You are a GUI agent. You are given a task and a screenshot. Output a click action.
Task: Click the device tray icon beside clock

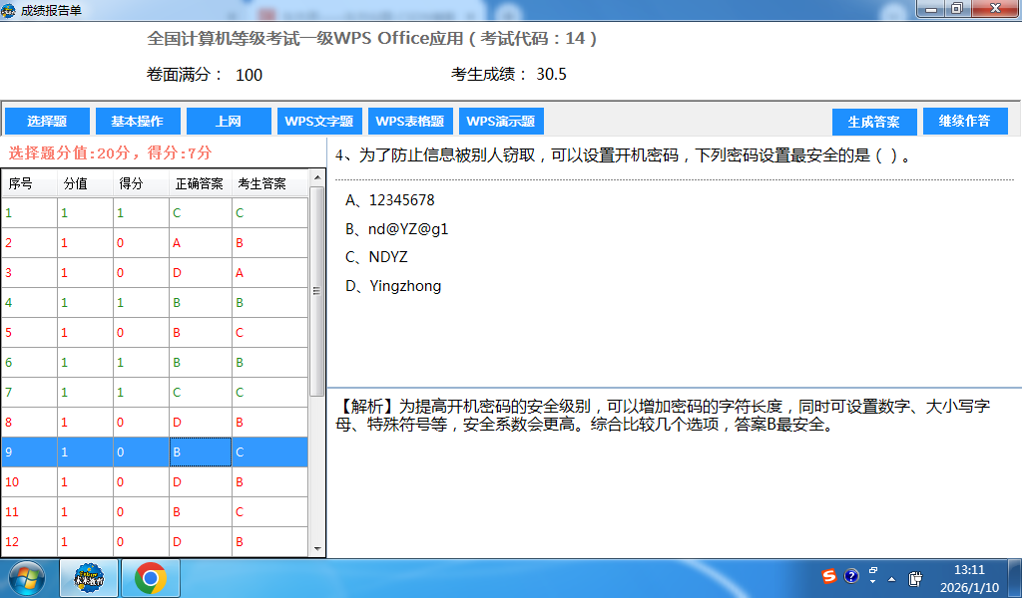915,578
